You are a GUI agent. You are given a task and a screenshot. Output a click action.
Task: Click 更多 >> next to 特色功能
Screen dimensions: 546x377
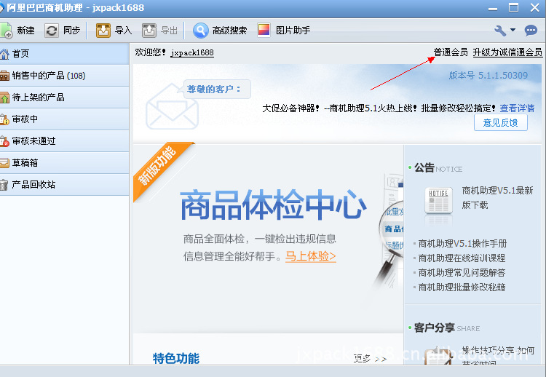click(370, 359)
